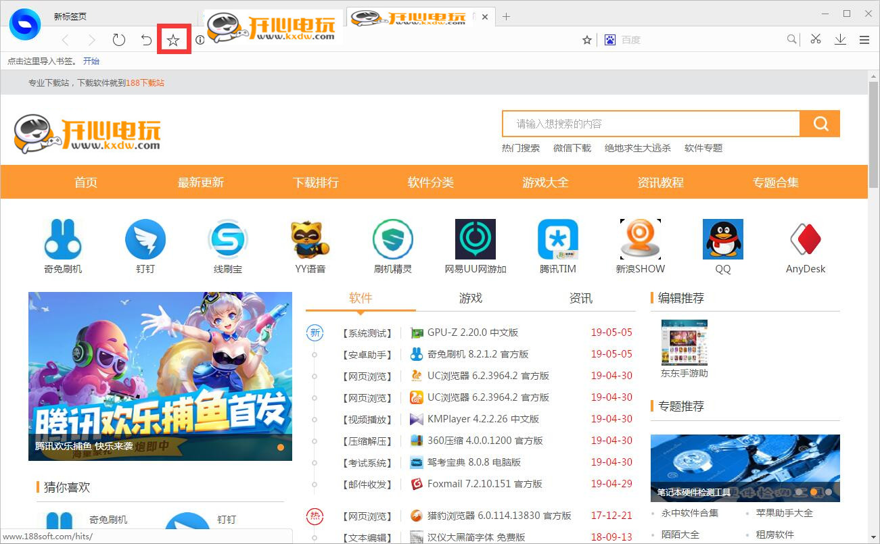Open the YY语音 icon
The width and height of the screenshot is (880, 544).
point(310,239)
